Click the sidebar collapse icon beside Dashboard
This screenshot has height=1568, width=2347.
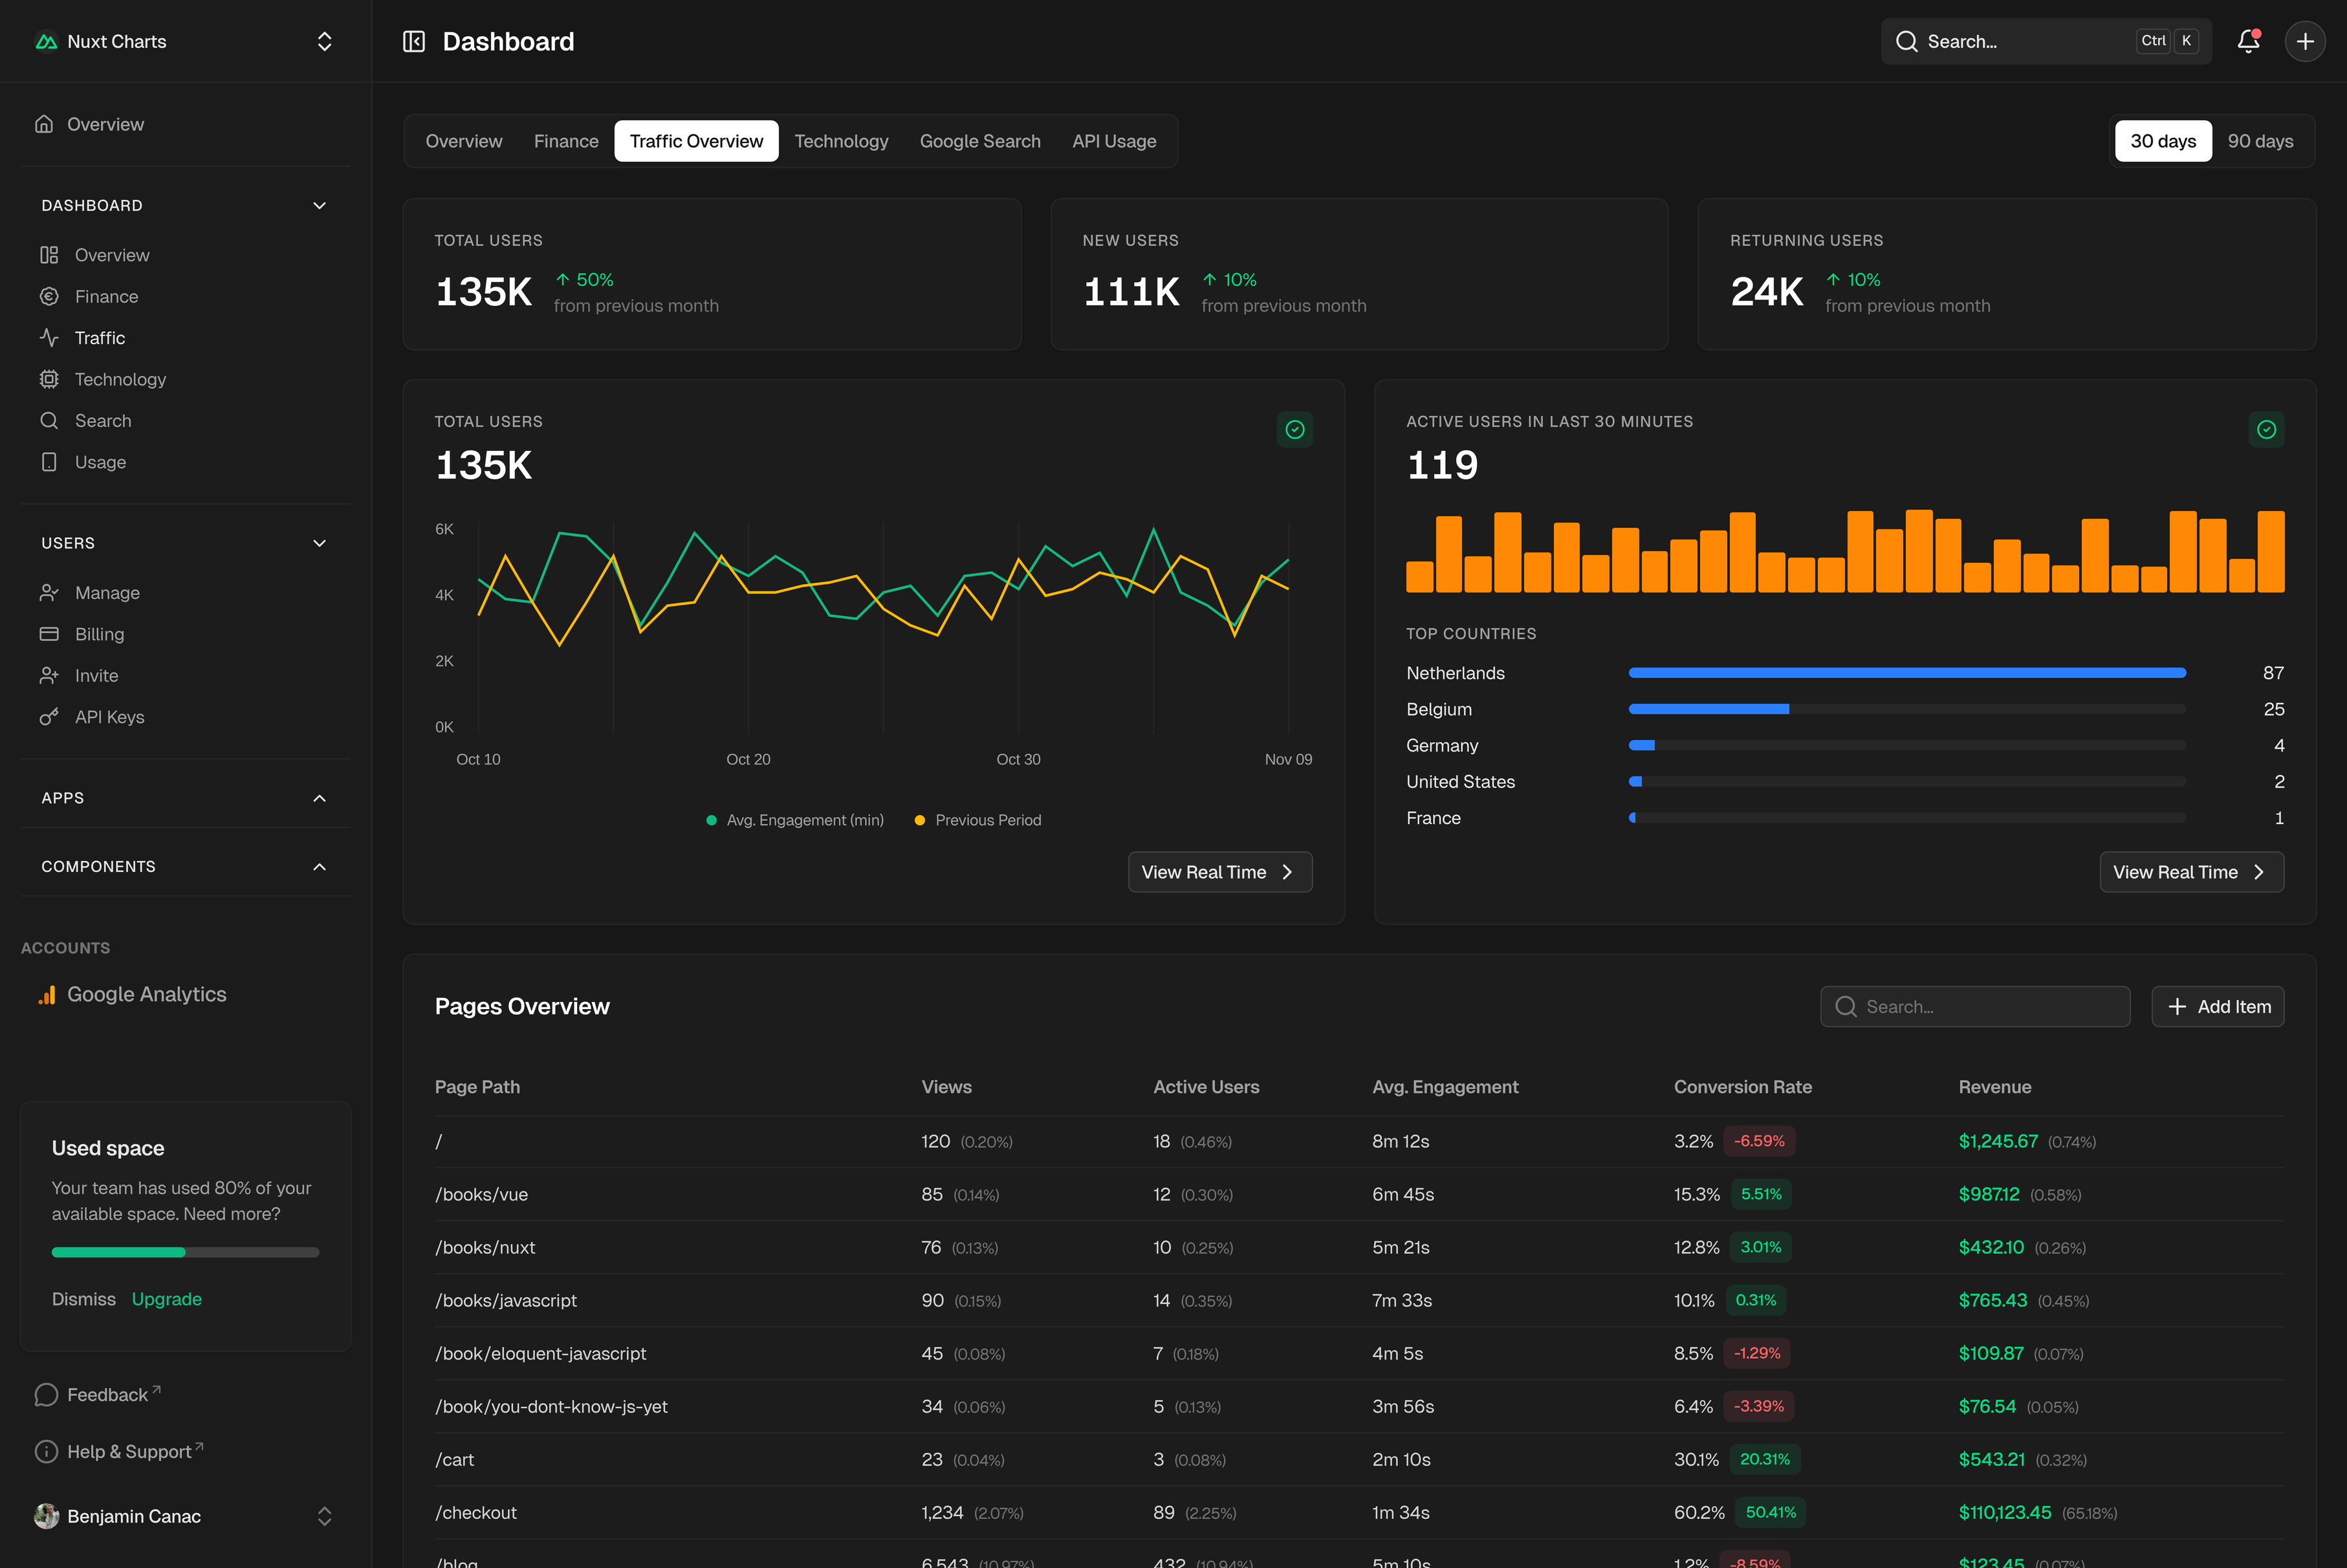pos(413,41)
